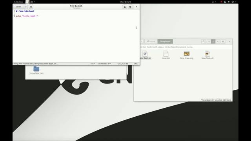251x141 pixels.
Task: Select the Templates path button in Files
Action: pos(165,42)
